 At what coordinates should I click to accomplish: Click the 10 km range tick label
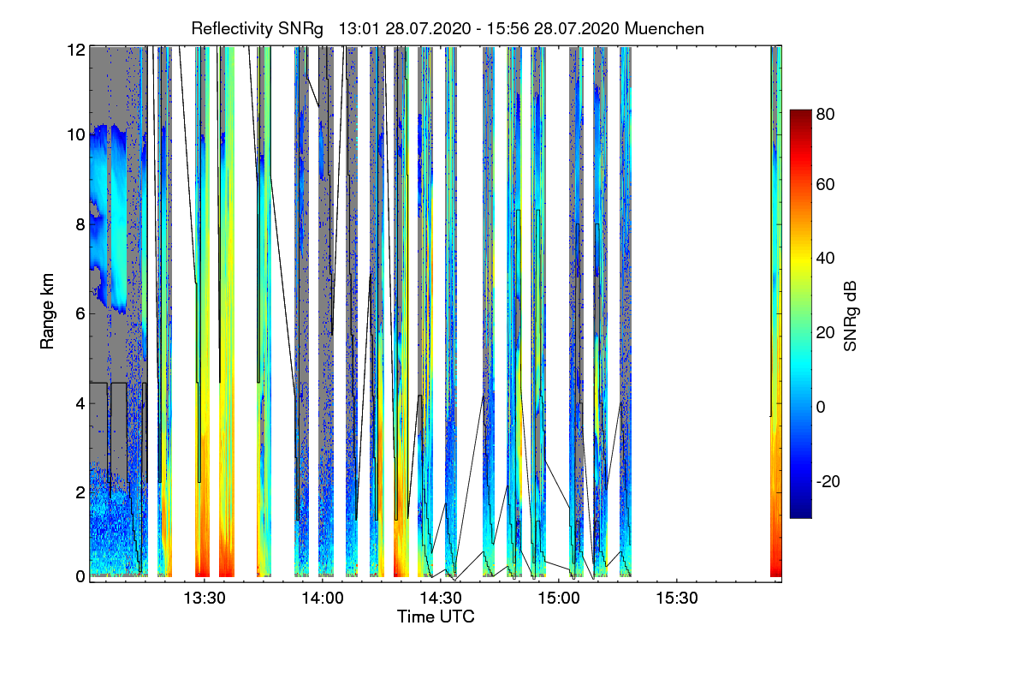click(74, 134)
